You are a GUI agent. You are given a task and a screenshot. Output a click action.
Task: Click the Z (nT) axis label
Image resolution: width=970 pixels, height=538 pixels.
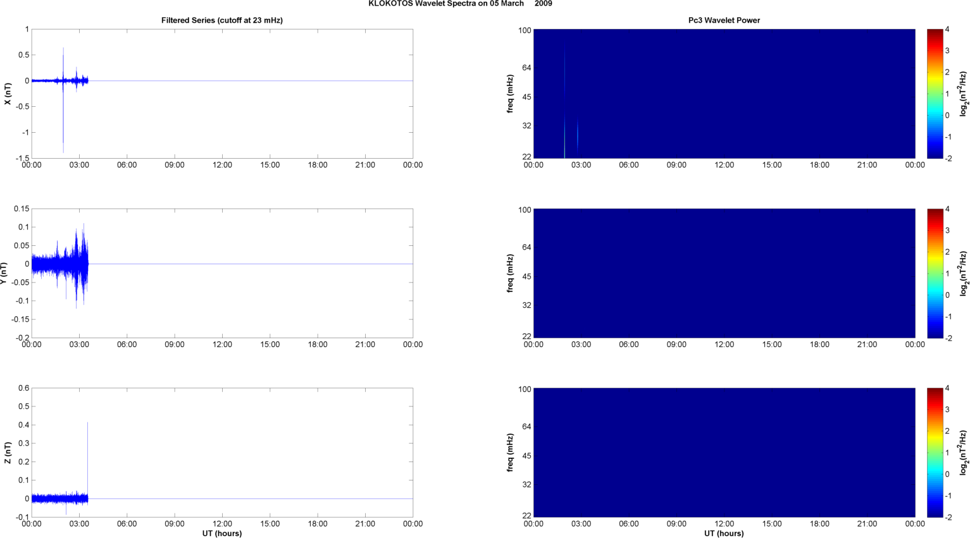click(x=8, y=453)
